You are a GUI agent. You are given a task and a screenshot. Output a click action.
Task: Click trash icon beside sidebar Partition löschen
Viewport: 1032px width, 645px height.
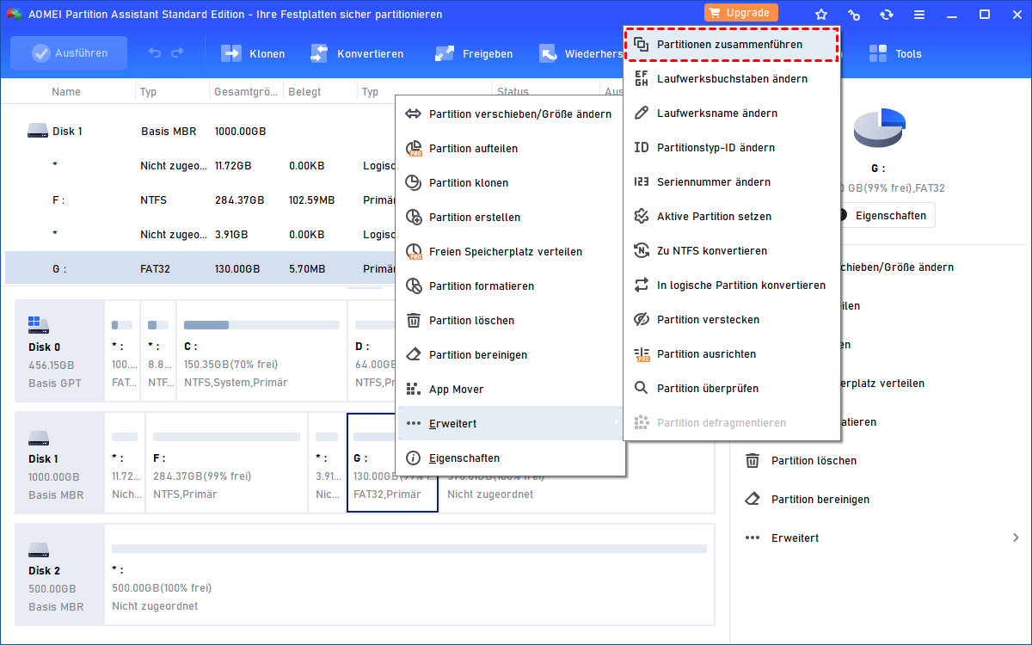[752, 460]
